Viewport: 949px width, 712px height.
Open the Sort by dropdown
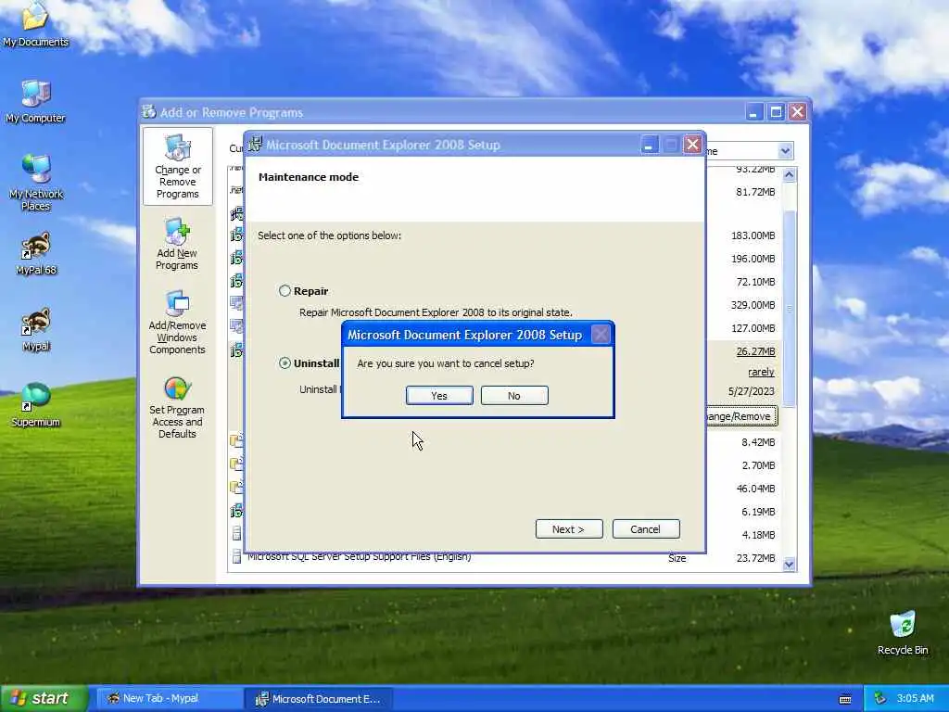785,151
